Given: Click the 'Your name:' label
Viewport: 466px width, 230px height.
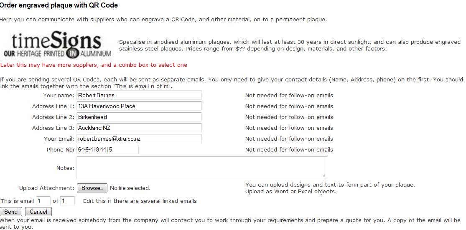Looking at the screenshot, I should (59, 95).
